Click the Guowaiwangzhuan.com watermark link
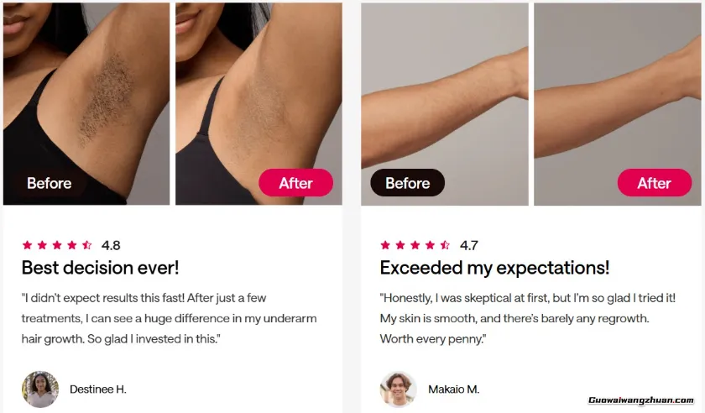 point(641,400)
